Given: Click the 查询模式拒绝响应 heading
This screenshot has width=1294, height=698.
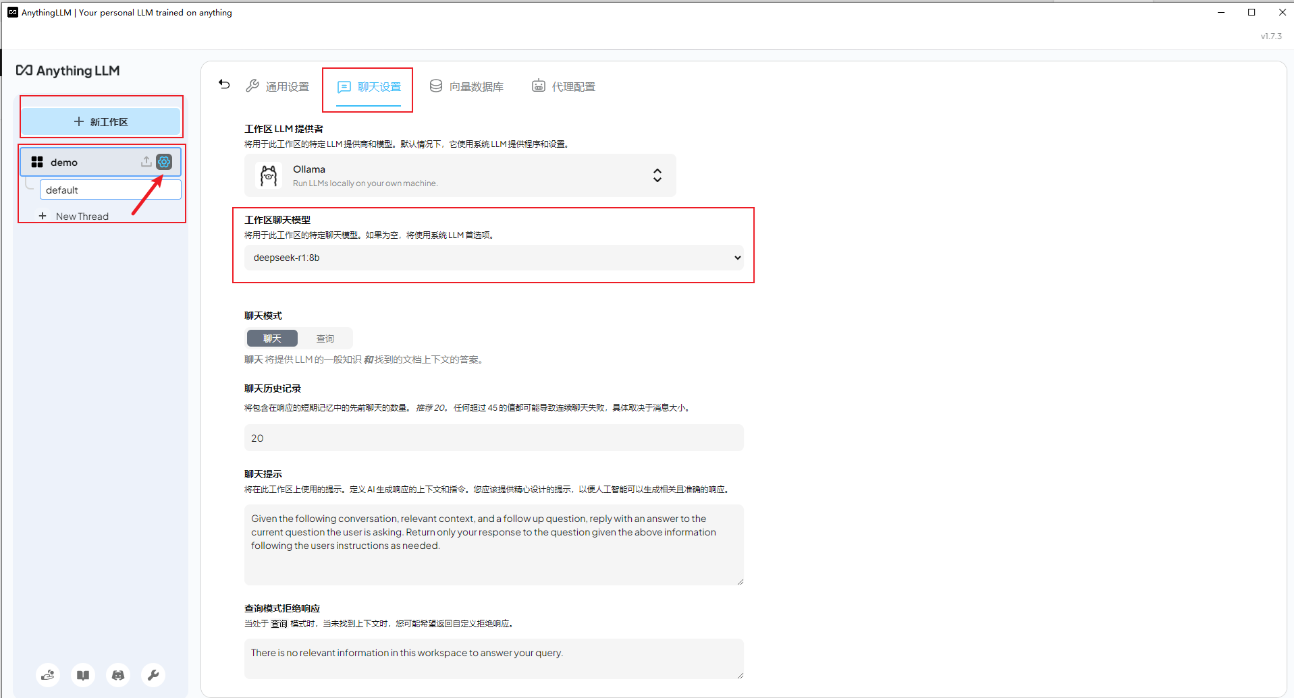Looking at the screenshot, I should (x=282, y=608).
